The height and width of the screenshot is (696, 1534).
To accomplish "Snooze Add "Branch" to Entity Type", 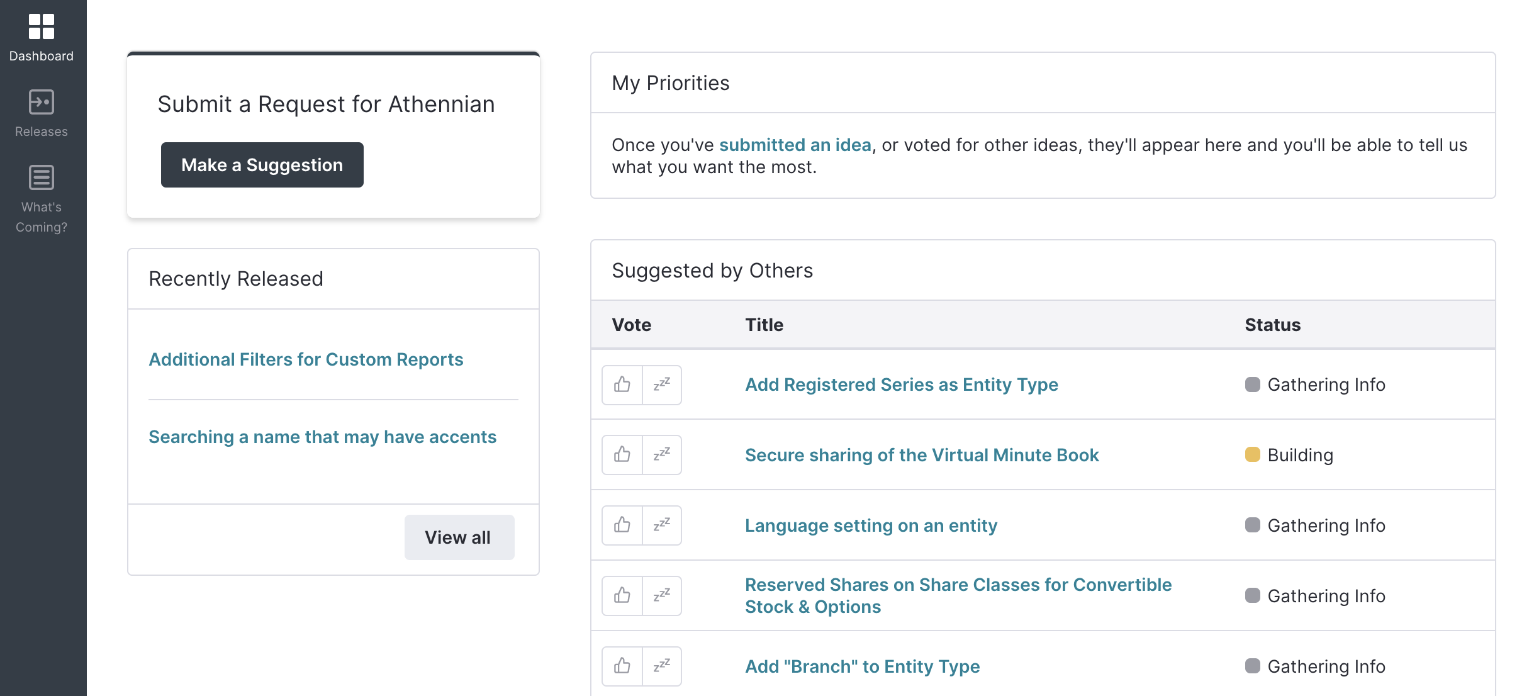I will pyautogui.click(x=661, y=666).
